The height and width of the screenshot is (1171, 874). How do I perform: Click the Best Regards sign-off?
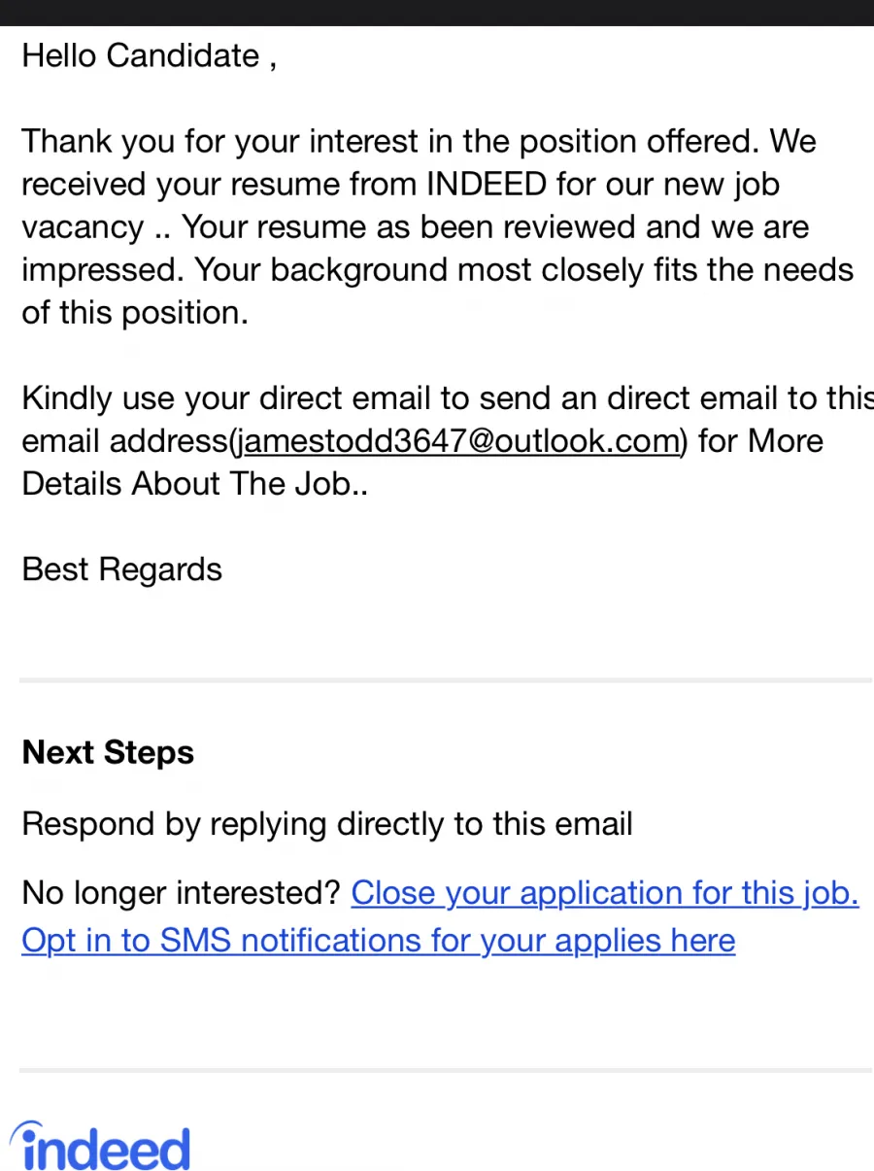[122, 569]
